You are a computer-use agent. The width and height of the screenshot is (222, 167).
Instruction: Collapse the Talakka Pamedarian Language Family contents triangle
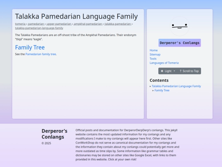pyautogui.click(x=150, y=86)
